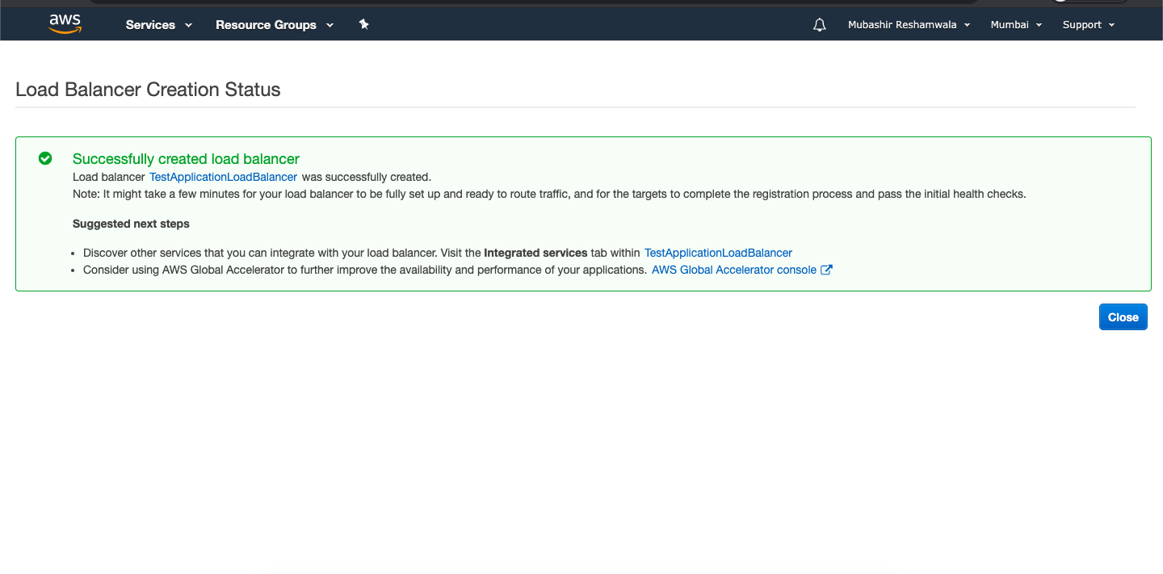Open TestApplicationLoadBalancer link in the success message

pyautogui.click(x=223, y=177)
